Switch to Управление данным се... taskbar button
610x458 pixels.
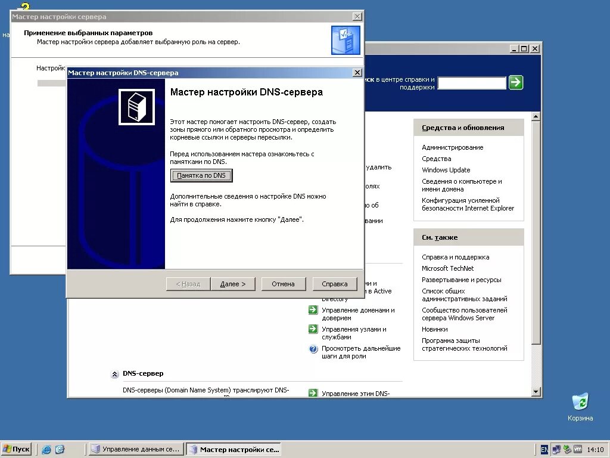136,449
